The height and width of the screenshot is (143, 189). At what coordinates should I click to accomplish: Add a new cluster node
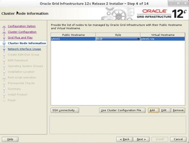click(153, 110)
